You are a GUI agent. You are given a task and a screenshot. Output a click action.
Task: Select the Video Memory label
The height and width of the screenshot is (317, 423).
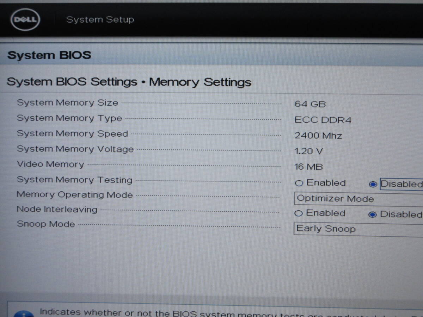coord(50,164)
